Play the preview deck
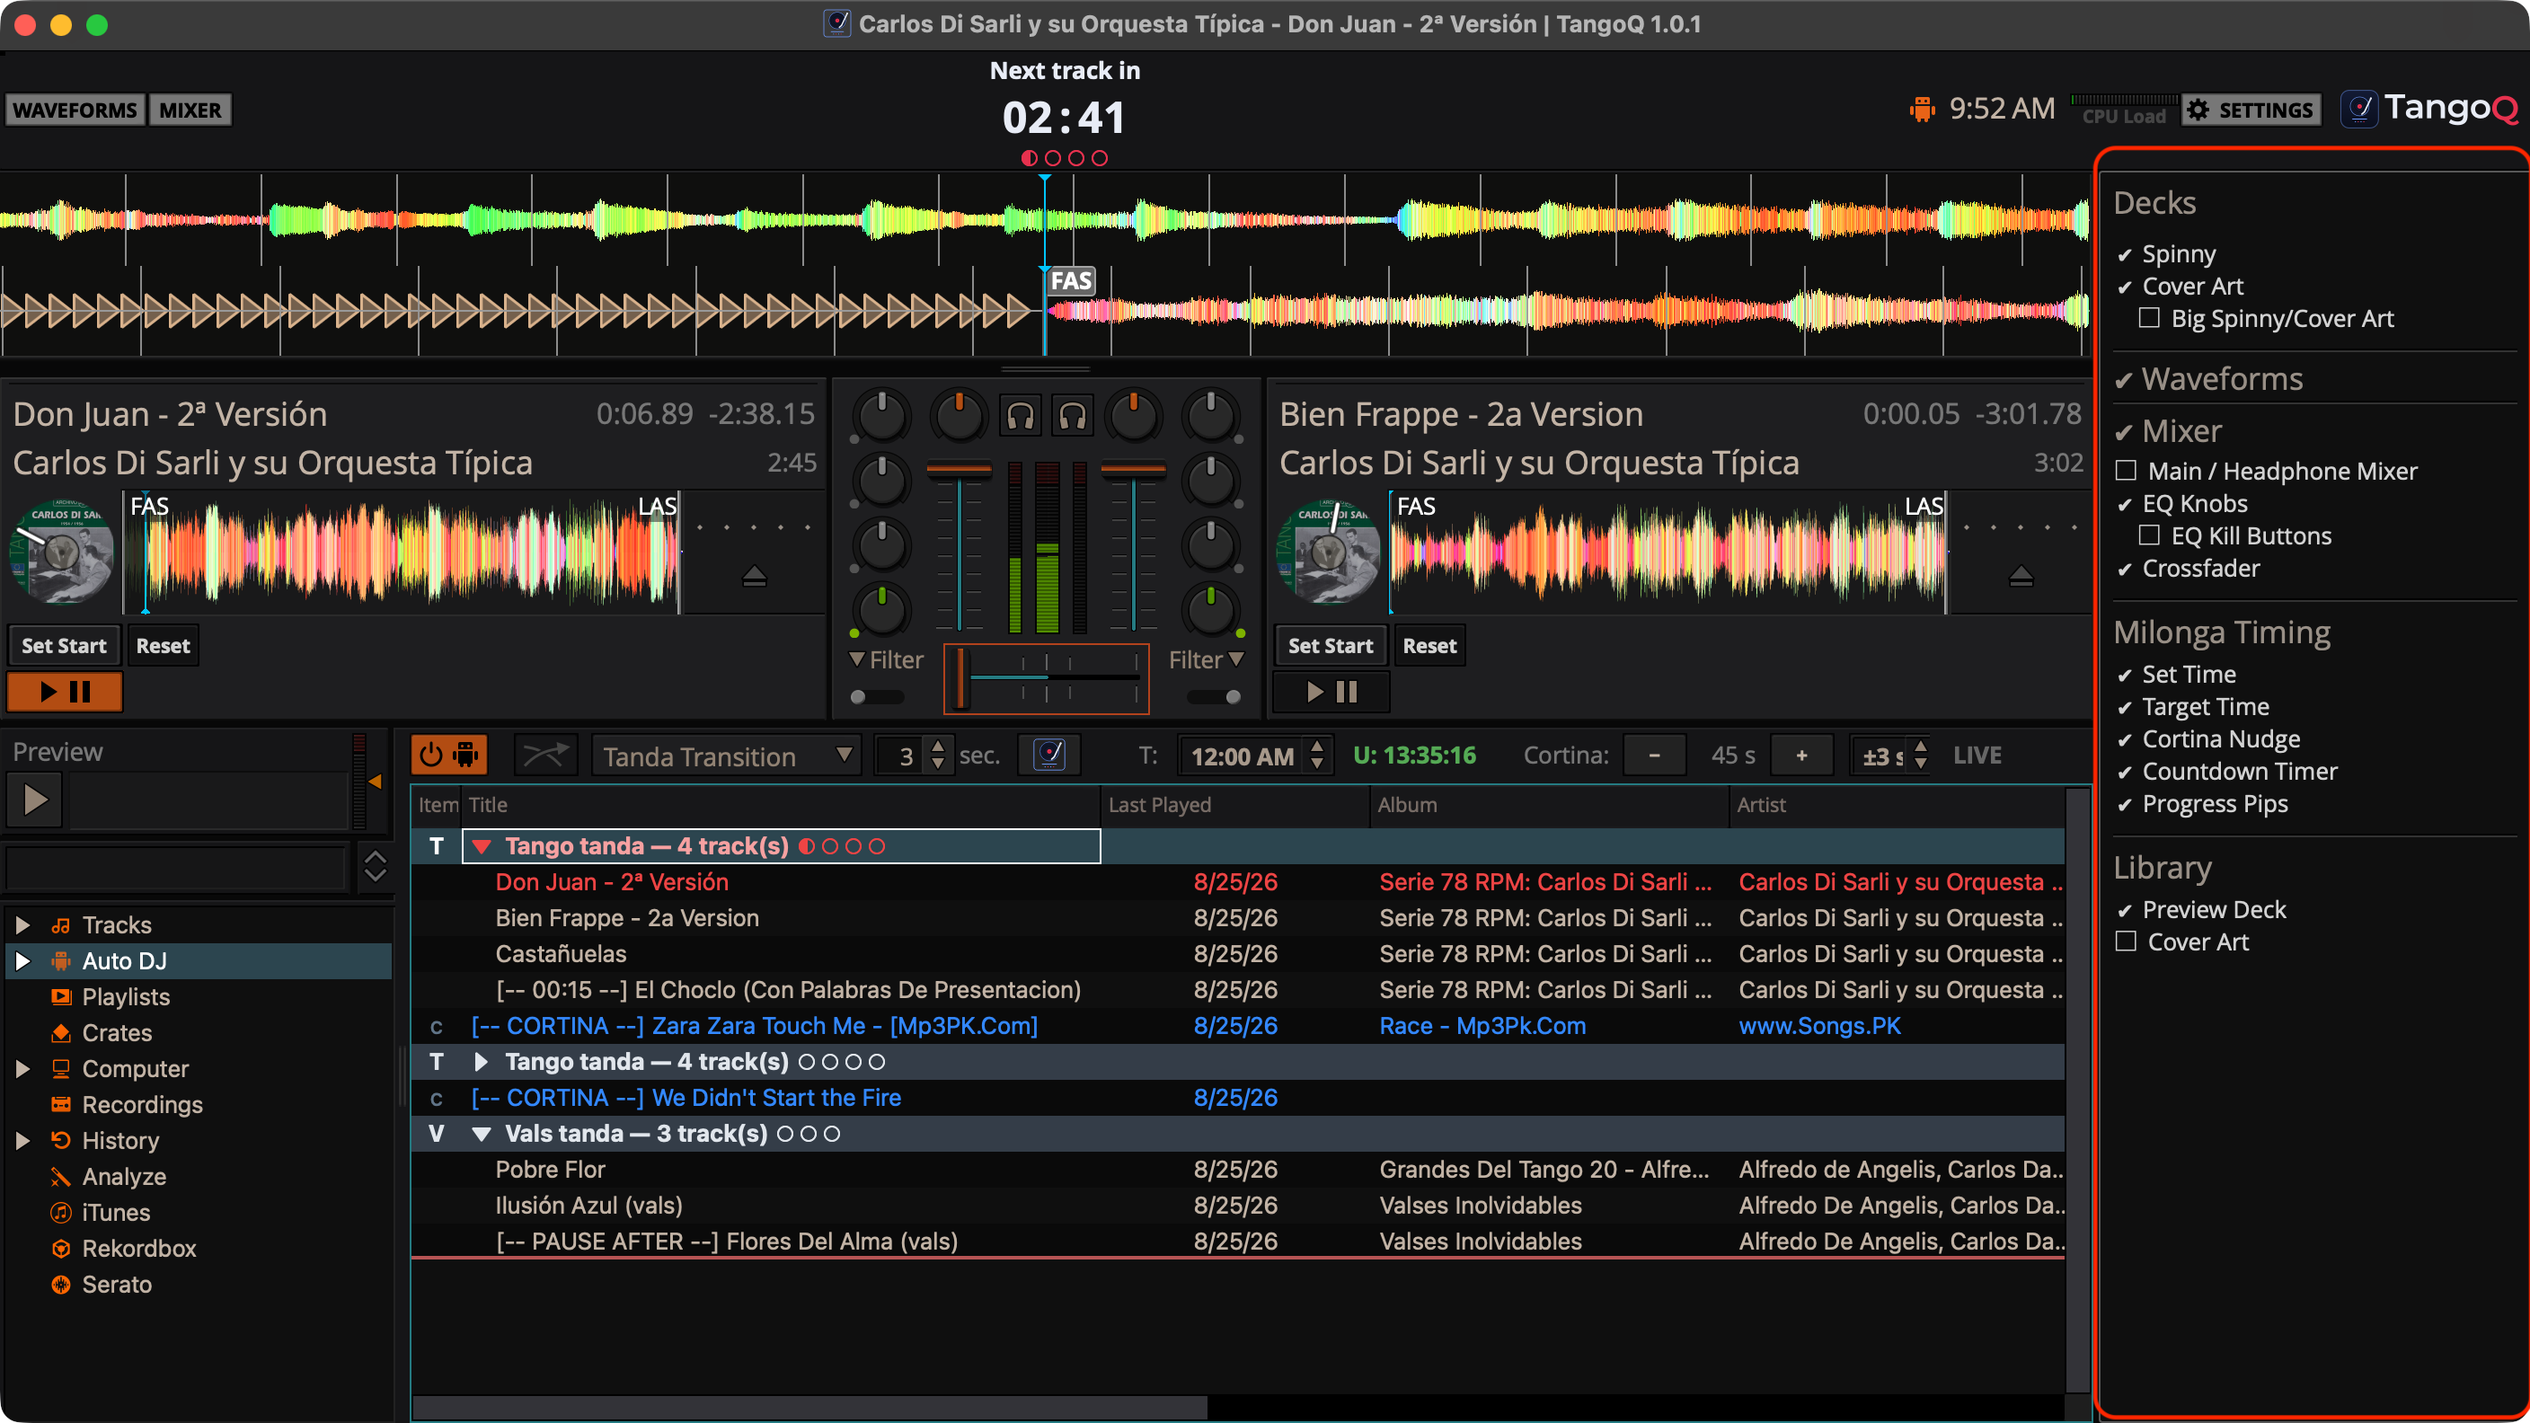The image size is (2530, 1423). (x=34, y=799)
